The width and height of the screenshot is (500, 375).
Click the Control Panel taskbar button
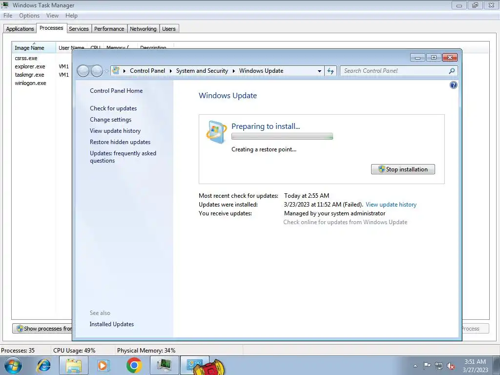(195, 365)
